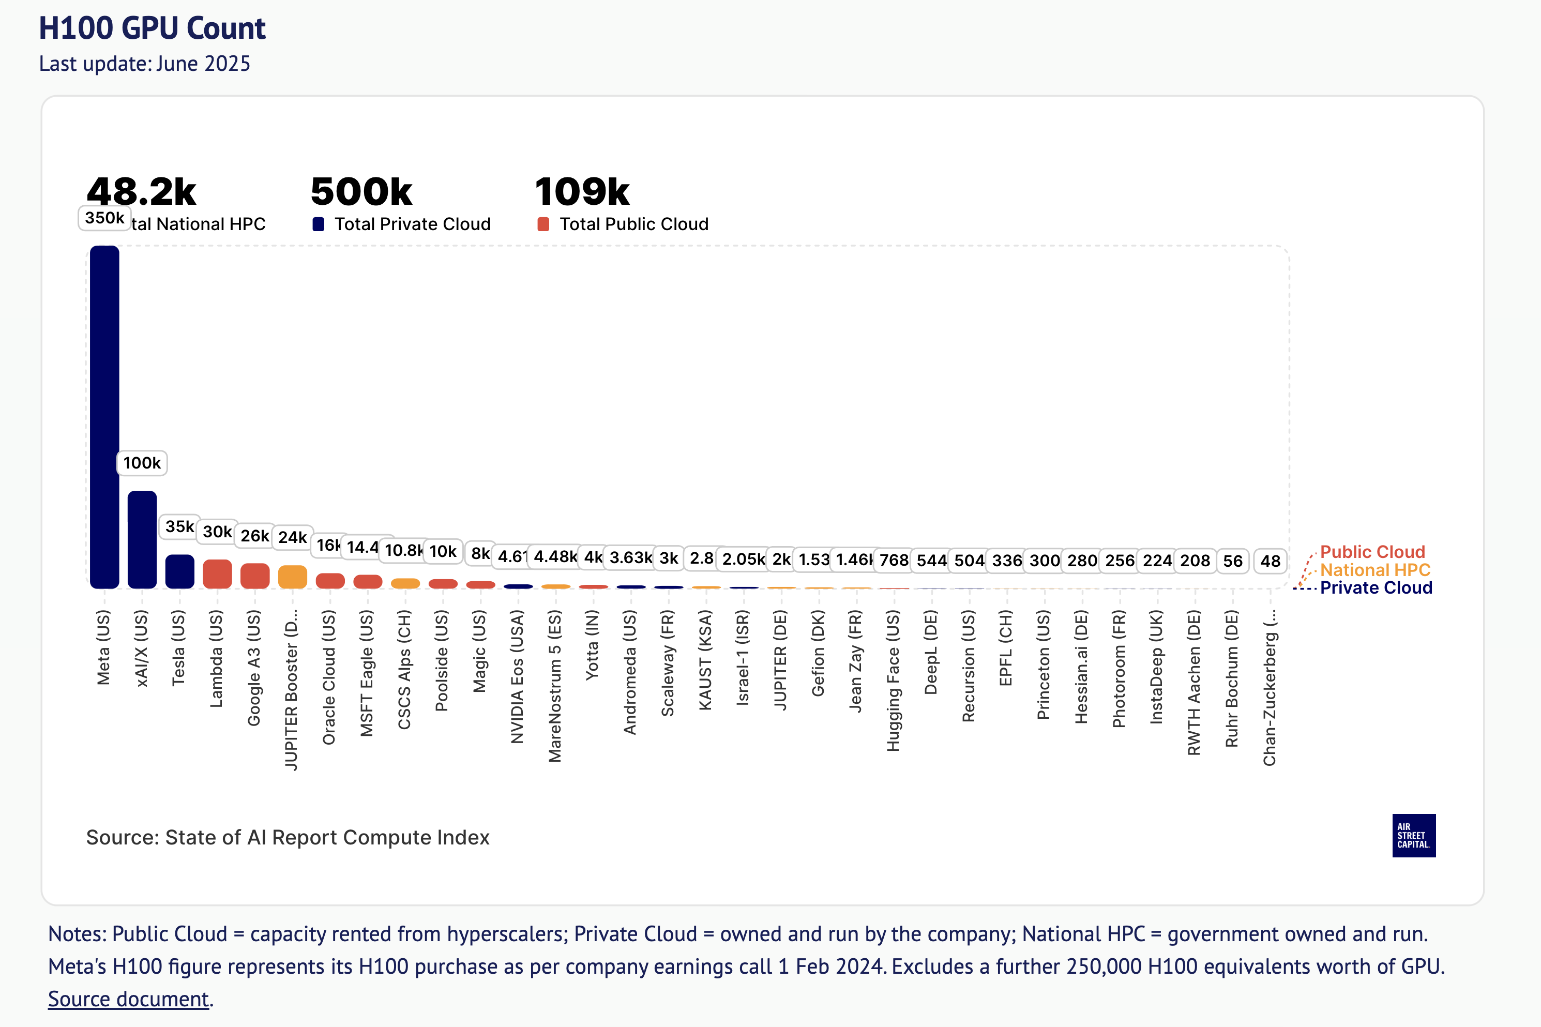Select the Lambda (US) red bar
This screenshot has width=1541, height=1027.
tap(217, 574)
